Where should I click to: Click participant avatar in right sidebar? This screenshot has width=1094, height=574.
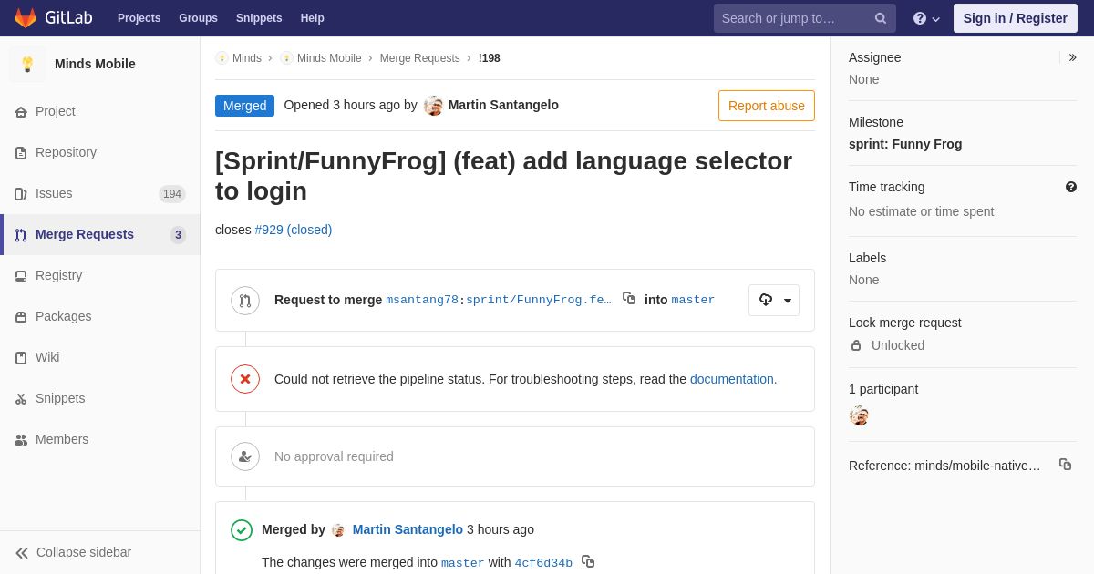click(x=859, y=415)
